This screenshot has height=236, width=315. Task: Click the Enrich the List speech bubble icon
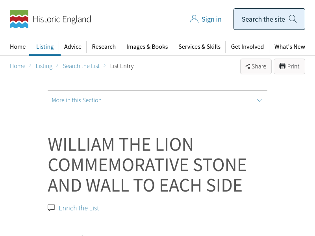click(x=51, y=208)
